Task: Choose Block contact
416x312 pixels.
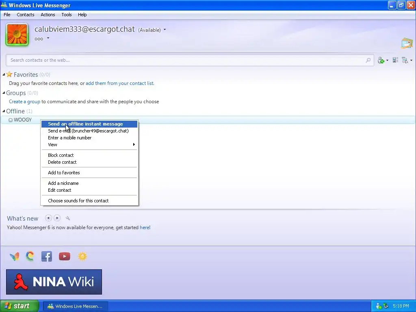Action: coord(89,155)
